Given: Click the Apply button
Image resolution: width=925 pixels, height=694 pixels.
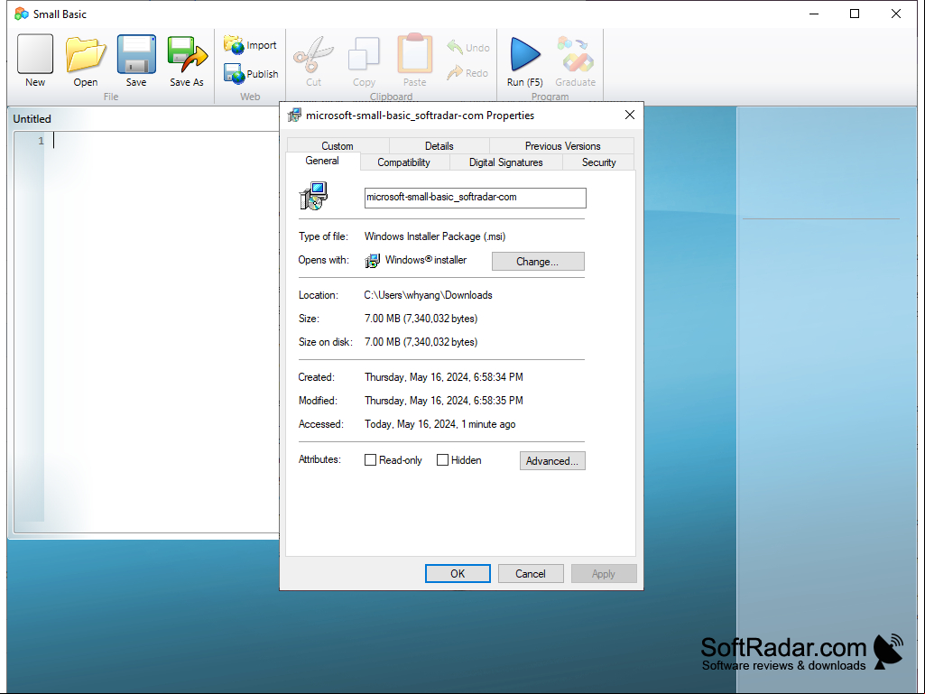Looking at the screenshot, I should point(604,574).
